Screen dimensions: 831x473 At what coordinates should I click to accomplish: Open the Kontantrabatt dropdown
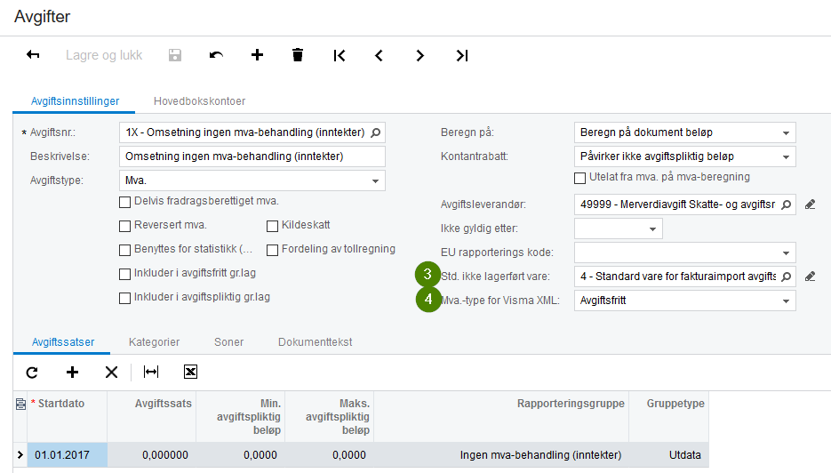click(x=786, y=157)
